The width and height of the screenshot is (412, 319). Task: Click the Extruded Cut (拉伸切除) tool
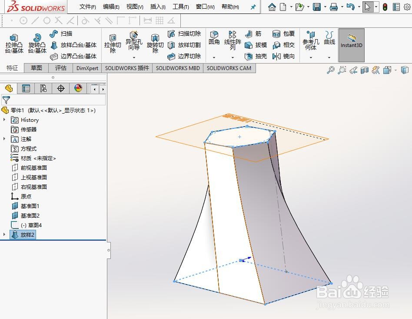113,44
